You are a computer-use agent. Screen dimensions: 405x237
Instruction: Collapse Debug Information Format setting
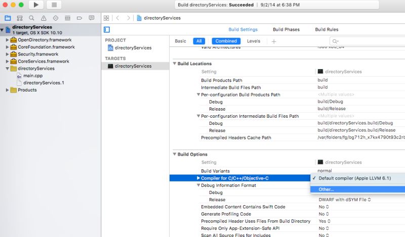pyautogui.click(x=198, y=185)
